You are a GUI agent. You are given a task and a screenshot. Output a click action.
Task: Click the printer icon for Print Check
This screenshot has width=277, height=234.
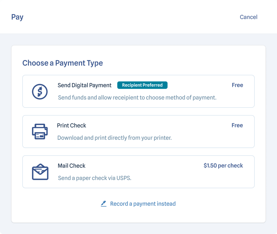[x=40, y=132]
